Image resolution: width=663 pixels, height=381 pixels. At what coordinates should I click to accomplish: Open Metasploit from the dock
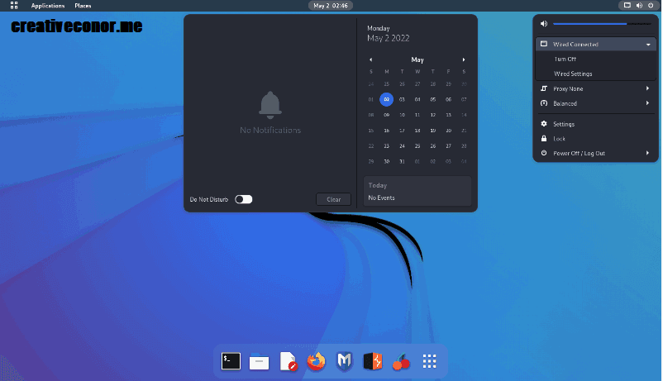point(345,361)
